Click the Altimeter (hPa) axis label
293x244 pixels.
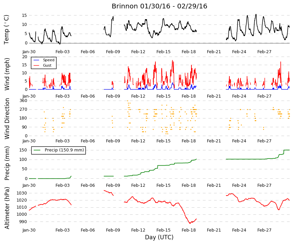click(7, 208)
